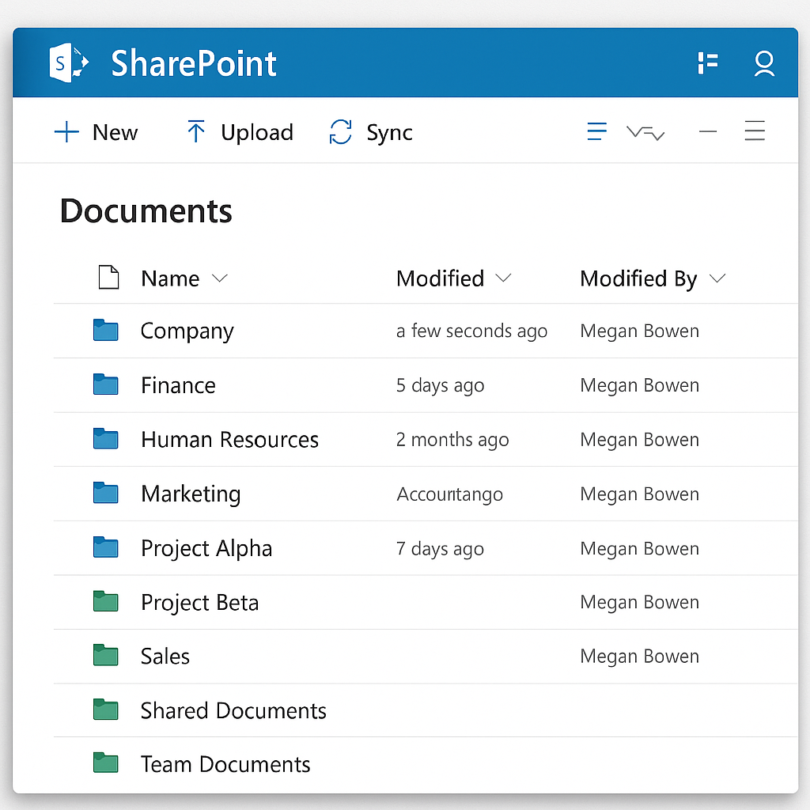Click the Upload button label

click(x=256, y=132)
